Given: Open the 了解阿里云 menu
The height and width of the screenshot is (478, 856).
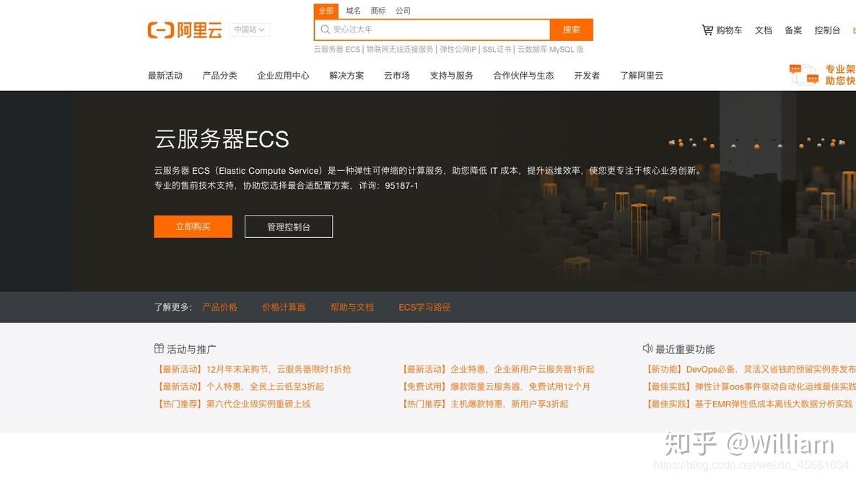Looking at the screenshot, I should [641, 76].
